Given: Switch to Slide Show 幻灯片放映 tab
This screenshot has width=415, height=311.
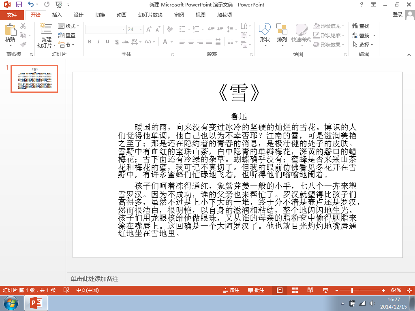Looking at the screenshot, I should tap(150, 15).
